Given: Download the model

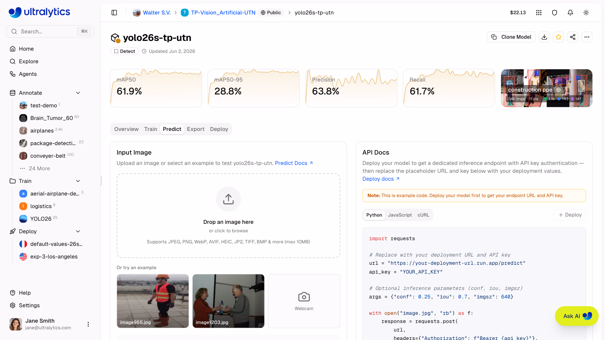Looking at the screenshot, I should click(544, 37).
